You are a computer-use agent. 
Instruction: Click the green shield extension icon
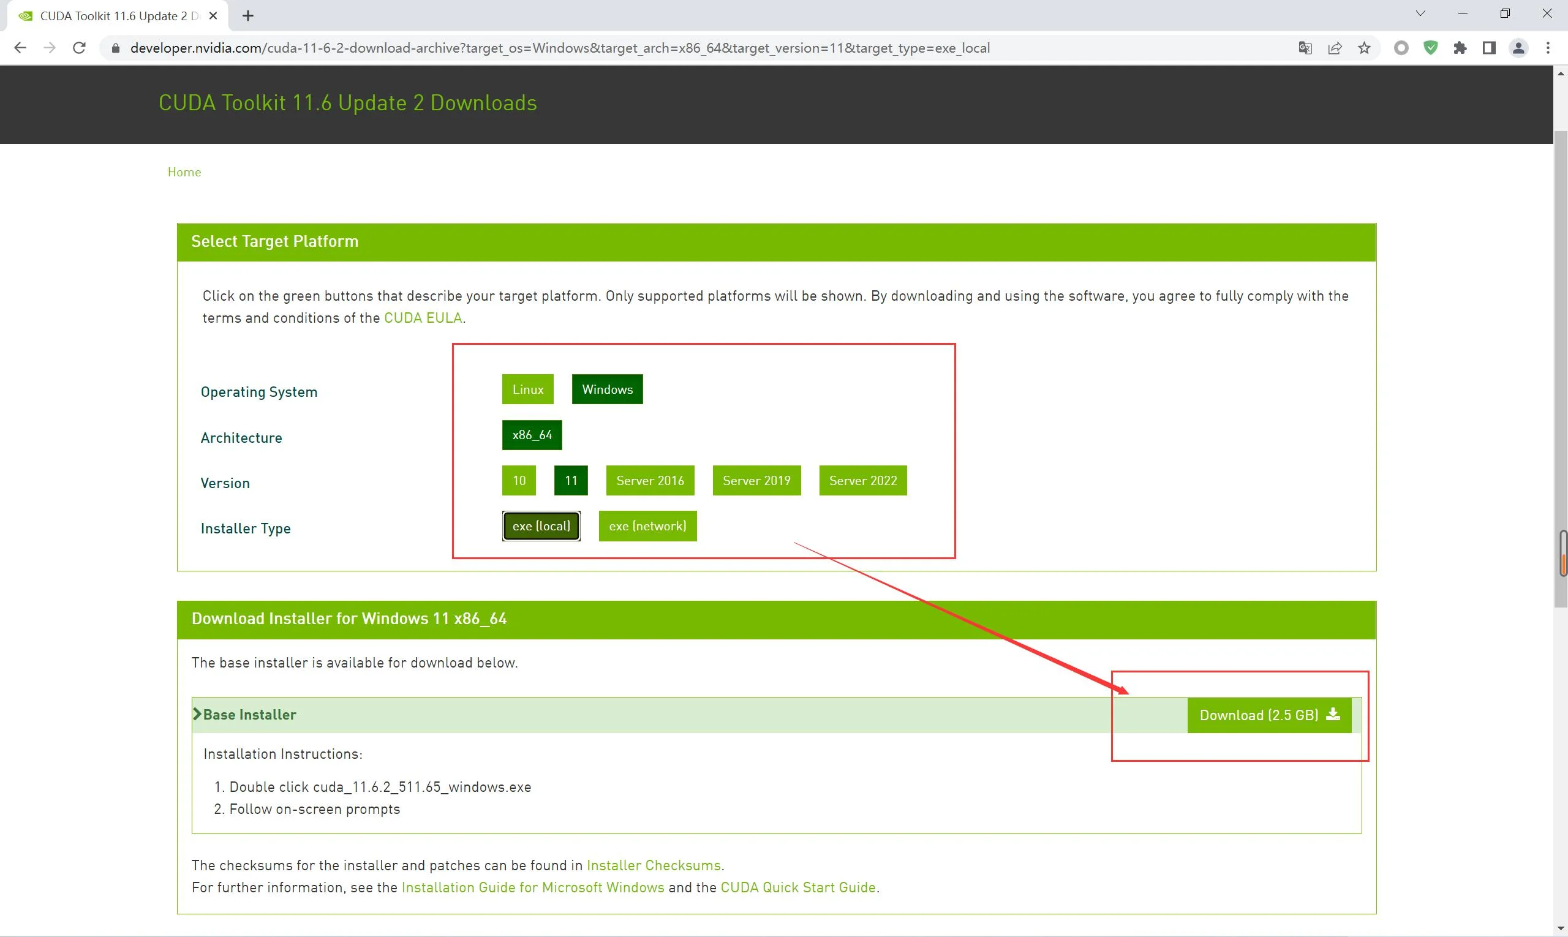point(1431,48)
